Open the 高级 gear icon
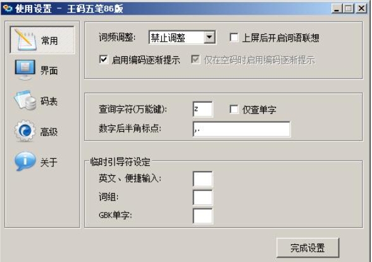Screen dimensions: 372x262 pos(25,131)
